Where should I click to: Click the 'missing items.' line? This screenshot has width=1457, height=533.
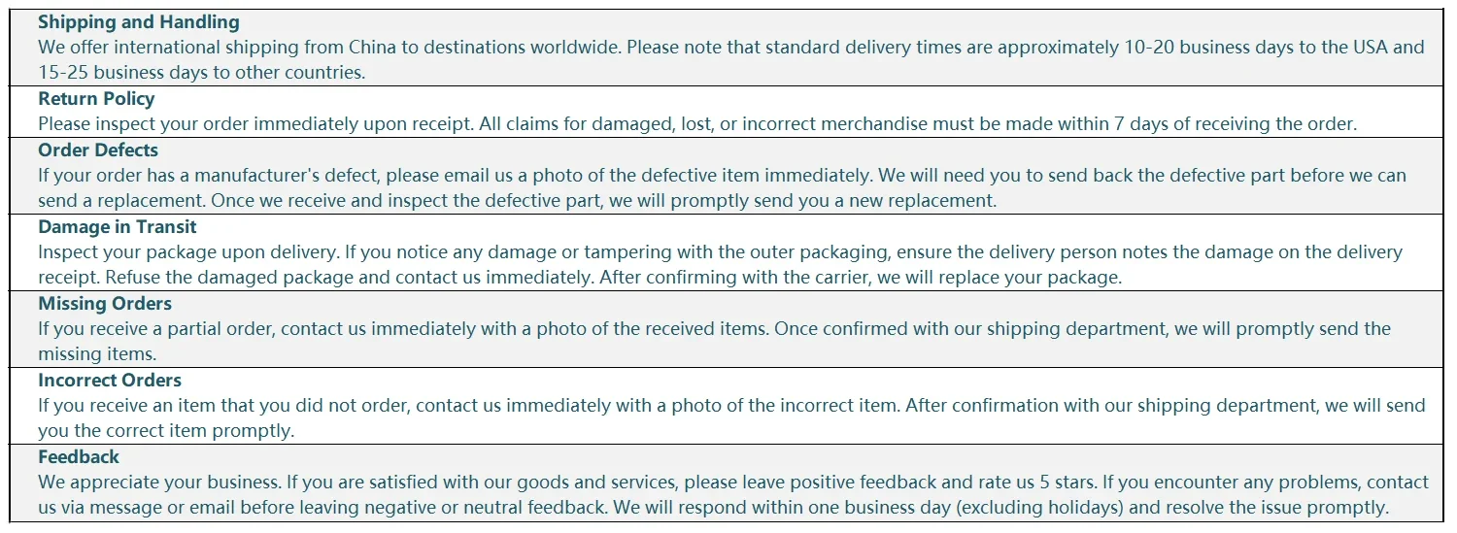pyautogui.click(x=97, y=354)
